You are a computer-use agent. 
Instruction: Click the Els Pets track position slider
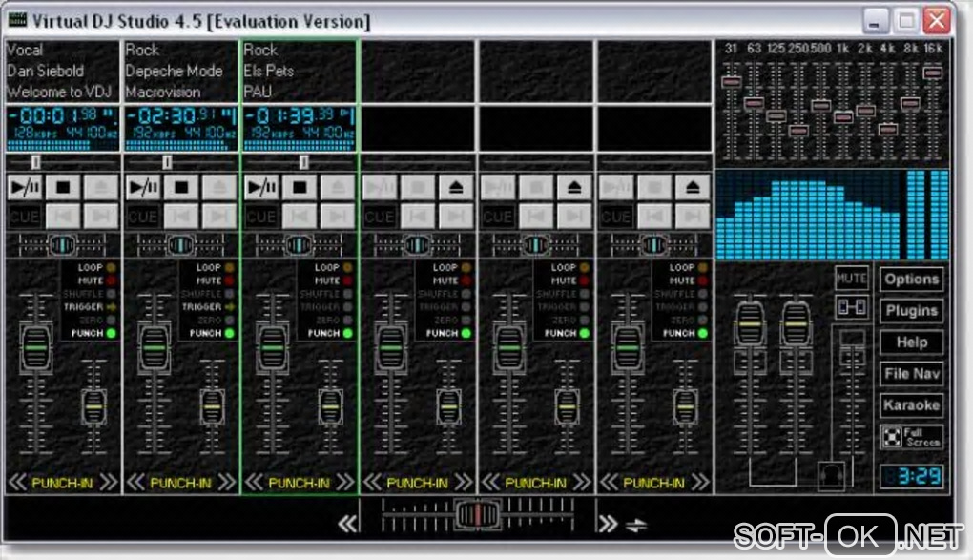pos(304,162)
